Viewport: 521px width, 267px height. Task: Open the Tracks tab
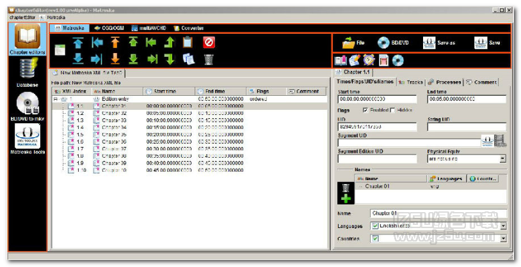click(411, 82)
